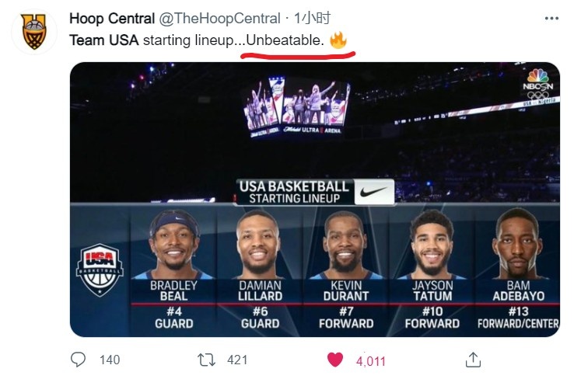This screenshot has width=574, height=379.
Task: Toggle the red heart like icon
Action: (x=335, y=360)
